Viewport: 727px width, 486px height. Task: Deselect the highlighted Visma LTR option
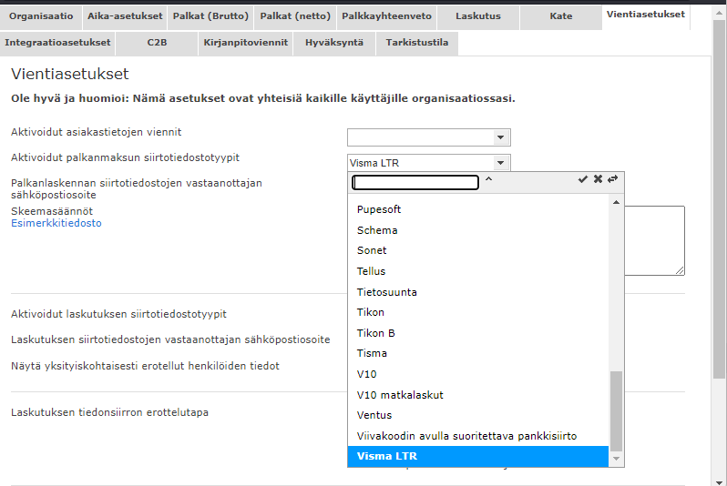pos(387,456)
